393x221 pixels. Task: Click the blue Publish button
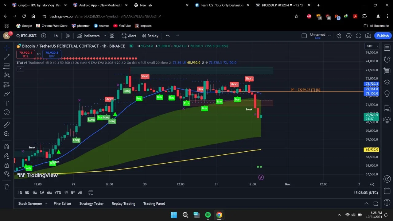coord(383,36)
